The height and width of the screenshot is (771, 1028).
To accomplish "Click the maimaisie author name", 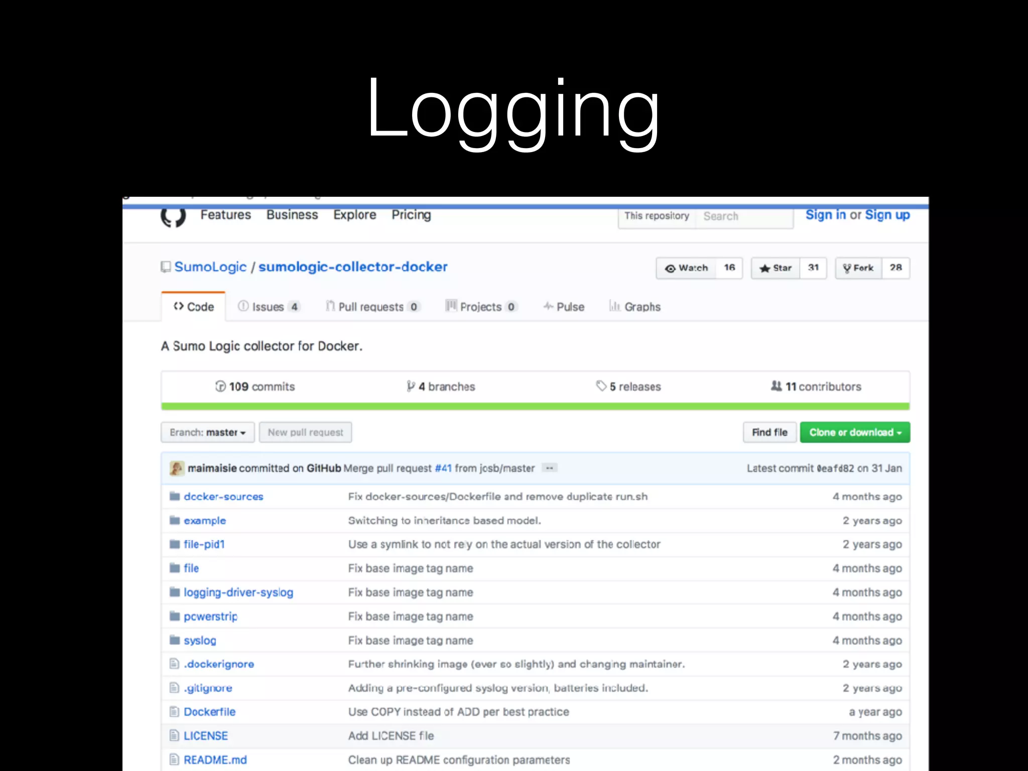I will (x=212, y=468).
